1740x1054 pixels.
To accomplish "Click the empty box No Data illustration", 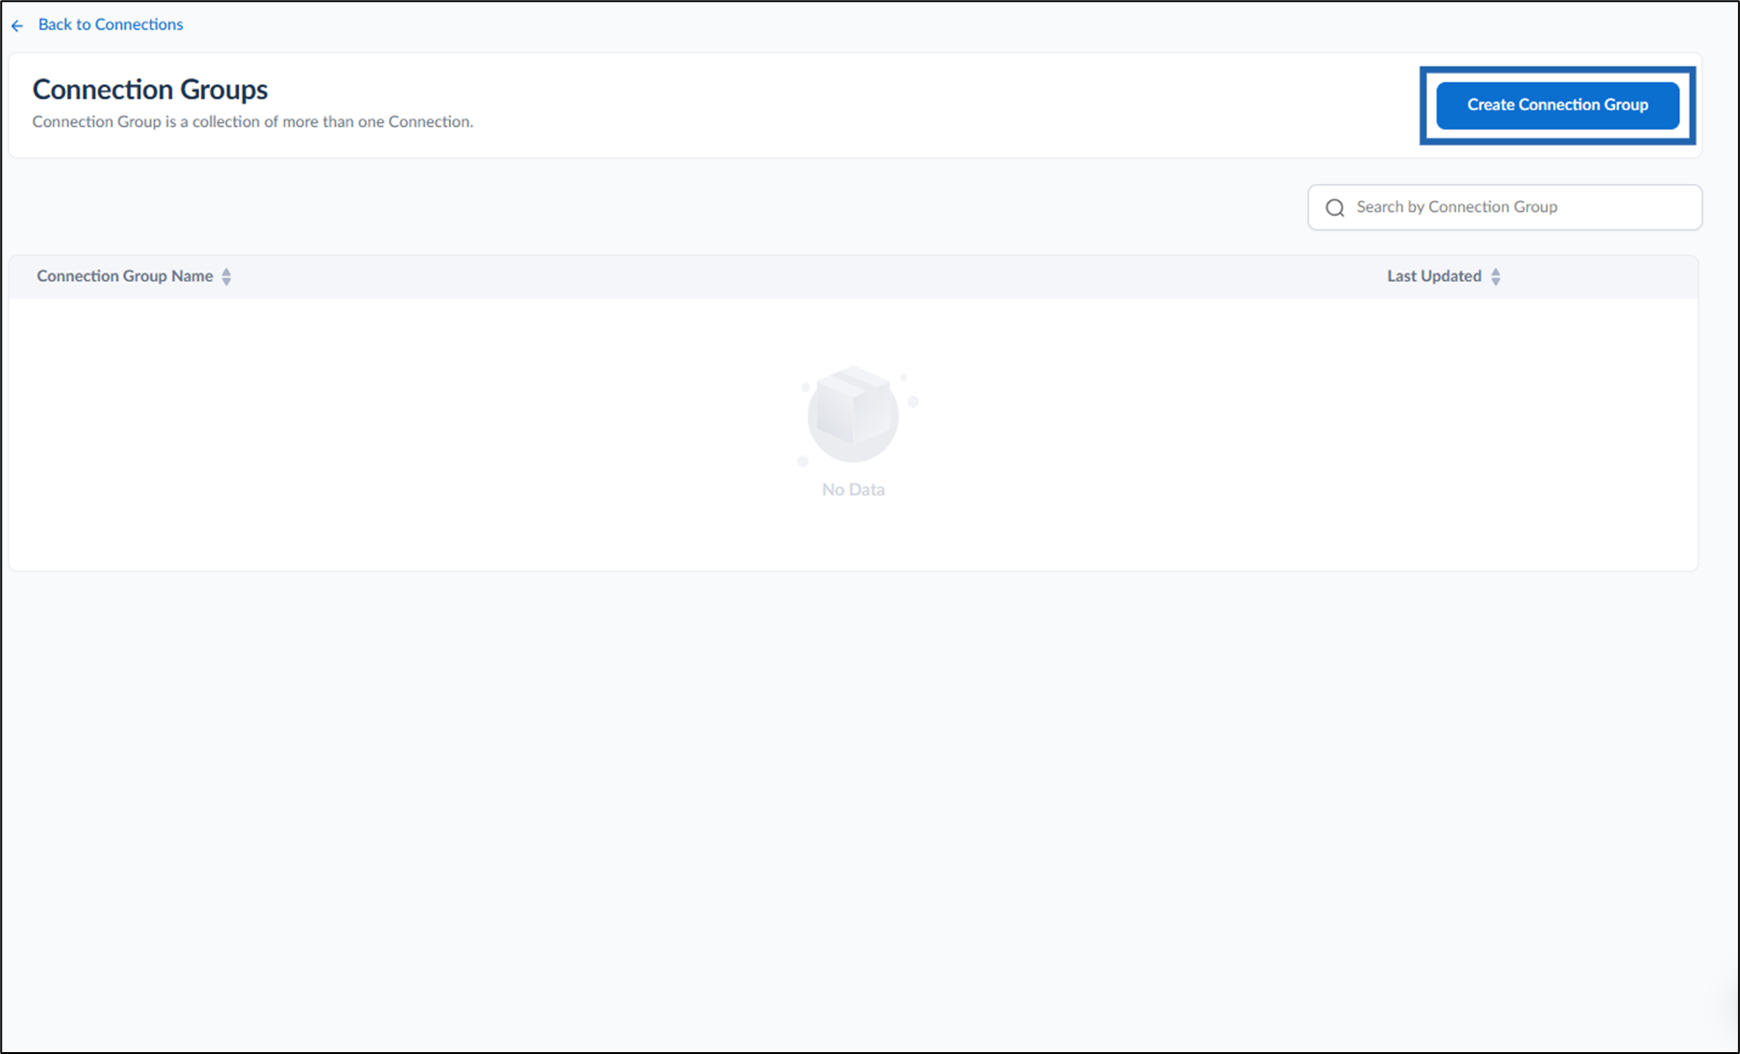I will coord(857,415).
